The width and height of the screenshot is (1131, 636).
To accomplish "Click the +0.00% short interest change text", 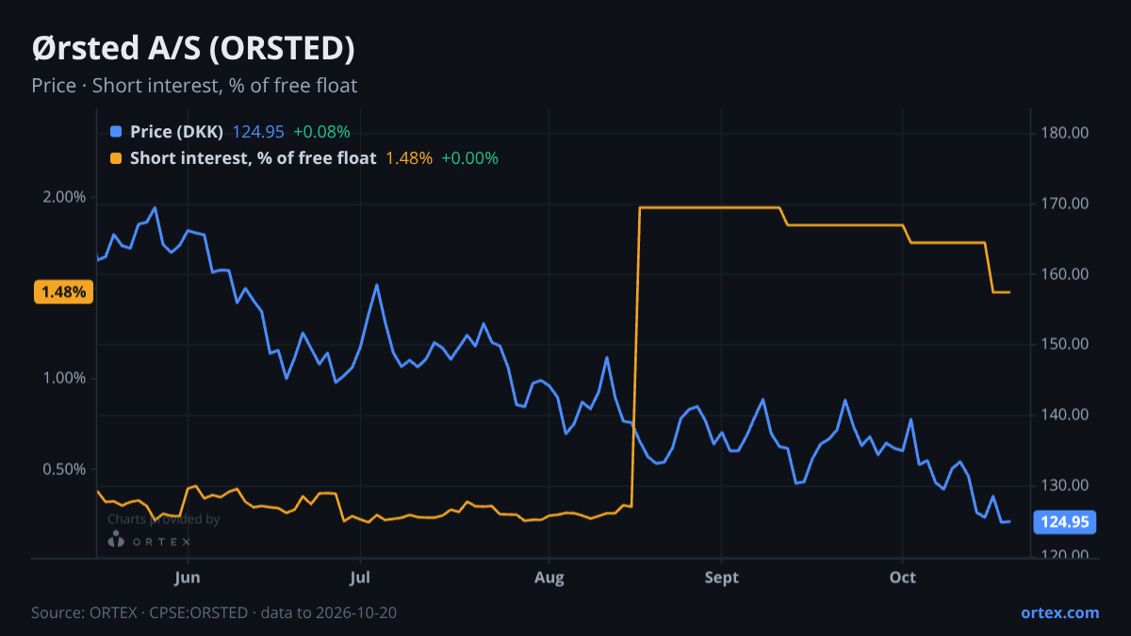I will tap(470, 158).
